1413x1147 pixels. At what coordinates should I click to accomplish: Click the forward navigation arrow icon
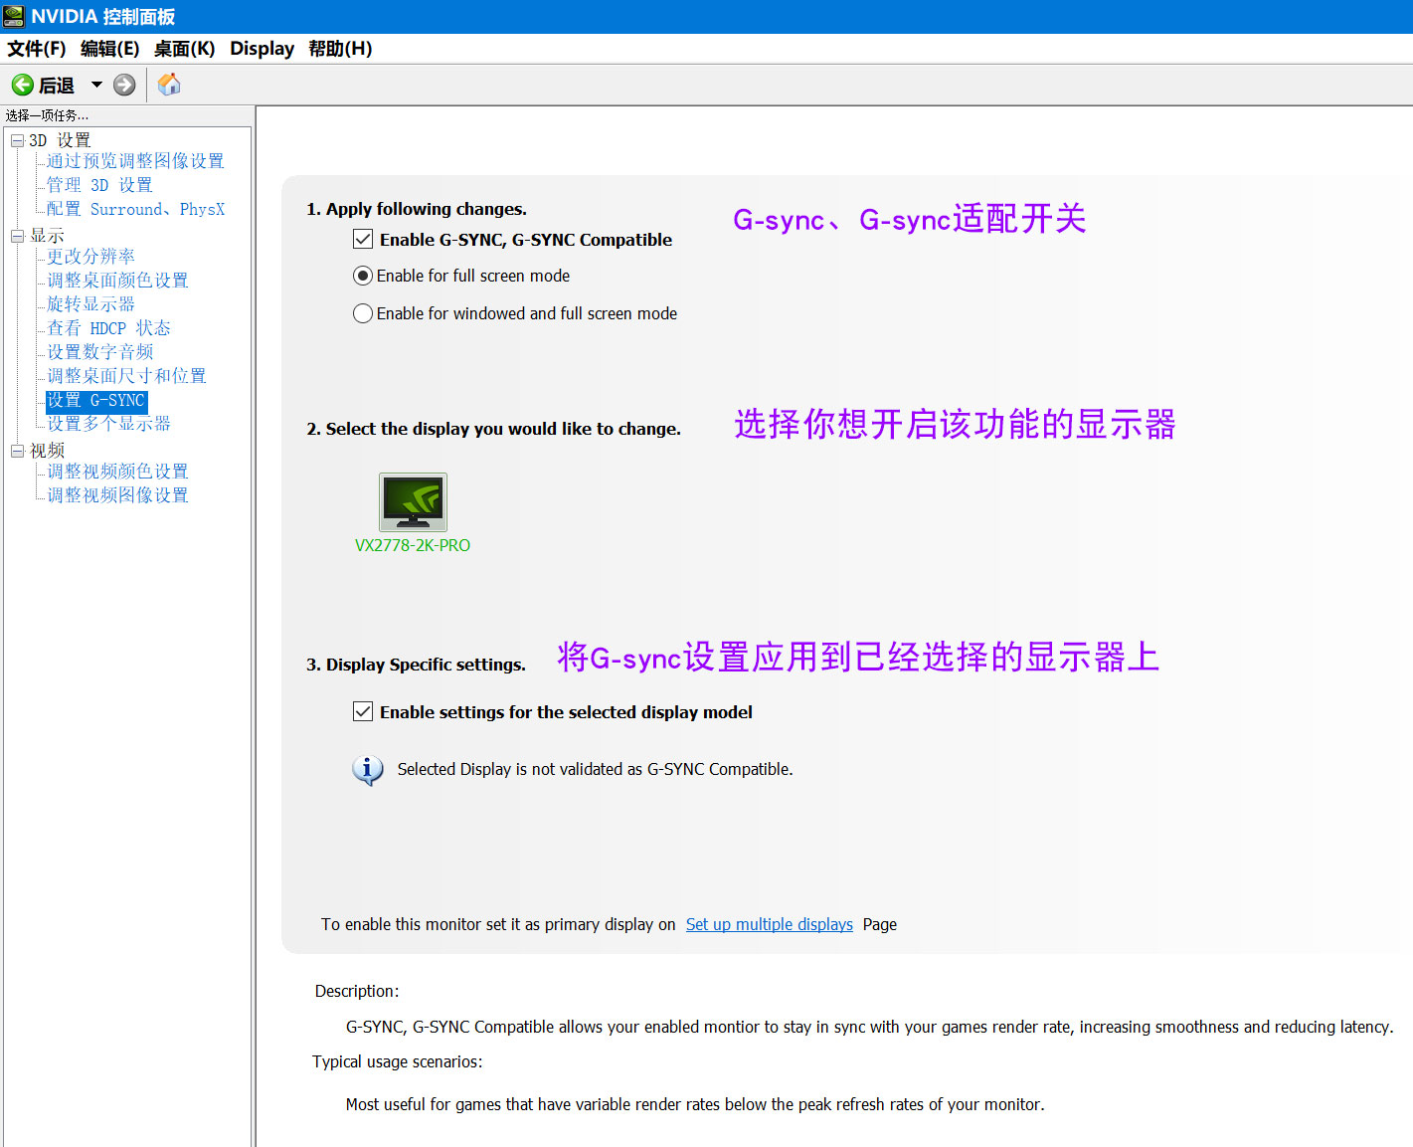point(123,85)
